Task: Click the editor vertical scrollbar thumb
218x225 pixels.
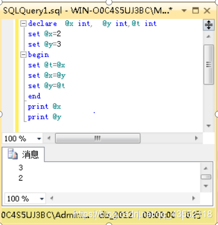Action: (x=209, y=64)
